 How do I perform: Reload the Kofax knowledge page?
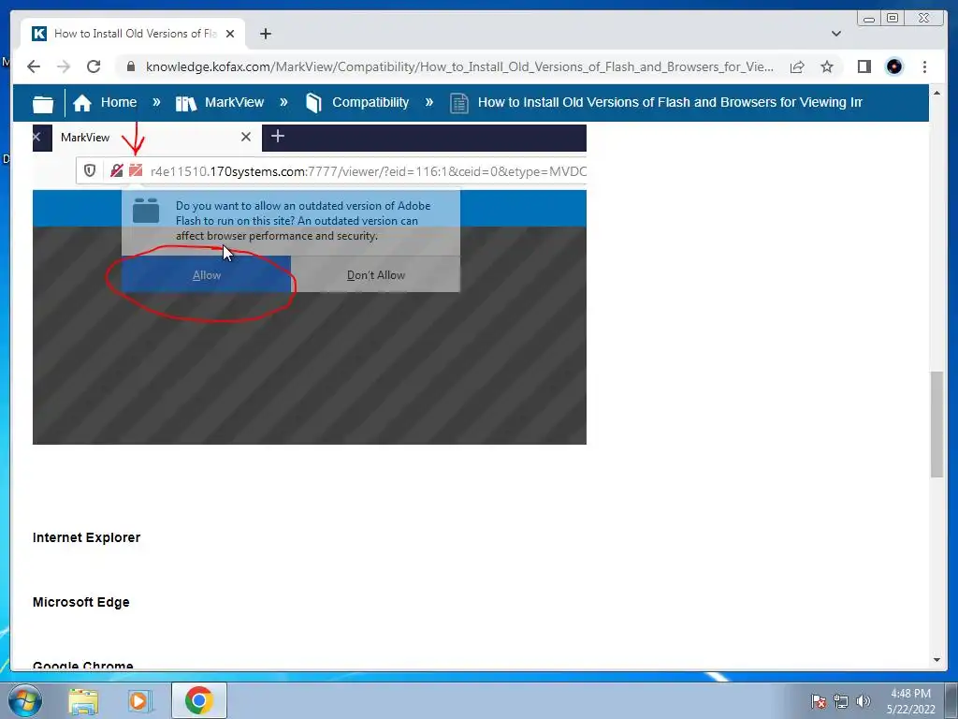[x=94, y=66]
